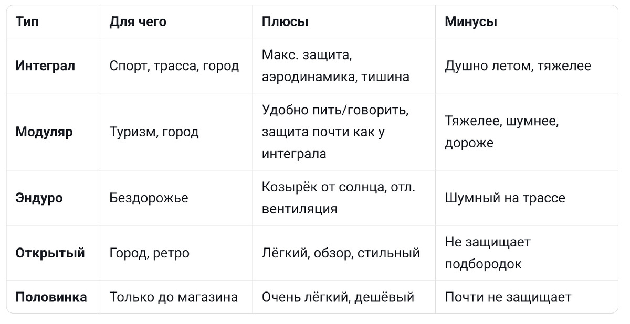Click the cell Очень лёгкий, дешёвый
This screenshot has height=324, width=630.
pyautogui.click(x=338, y=297)
